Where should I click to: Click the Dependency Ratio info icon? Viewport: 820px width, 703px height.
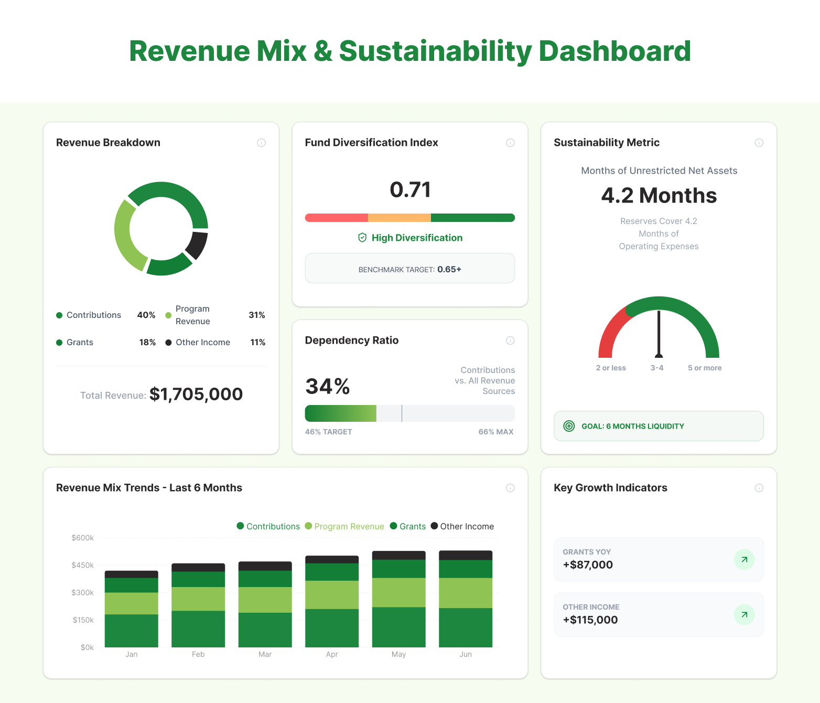[x=510, y=340]
